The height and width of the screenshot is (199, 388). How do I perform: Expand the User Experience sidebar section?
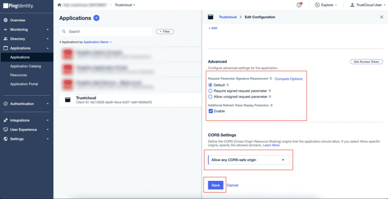(x=48, y=130)
